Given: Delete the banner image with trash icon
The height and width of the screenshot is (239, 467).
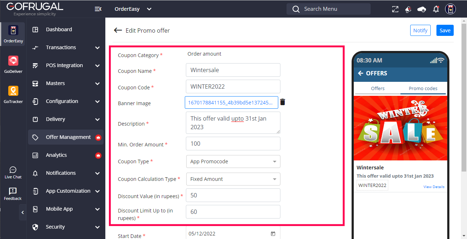Looking at the screenshot, I should (x=283, y=102).
